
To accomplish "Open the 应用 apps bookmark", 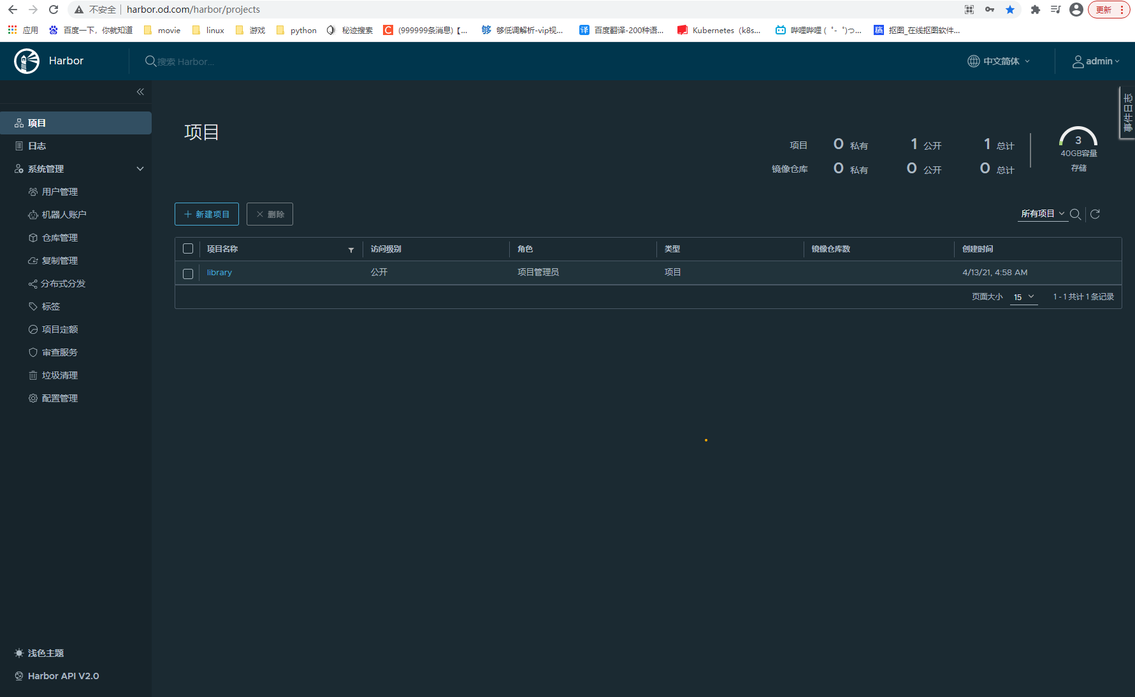I will click(x=23, y=30).
